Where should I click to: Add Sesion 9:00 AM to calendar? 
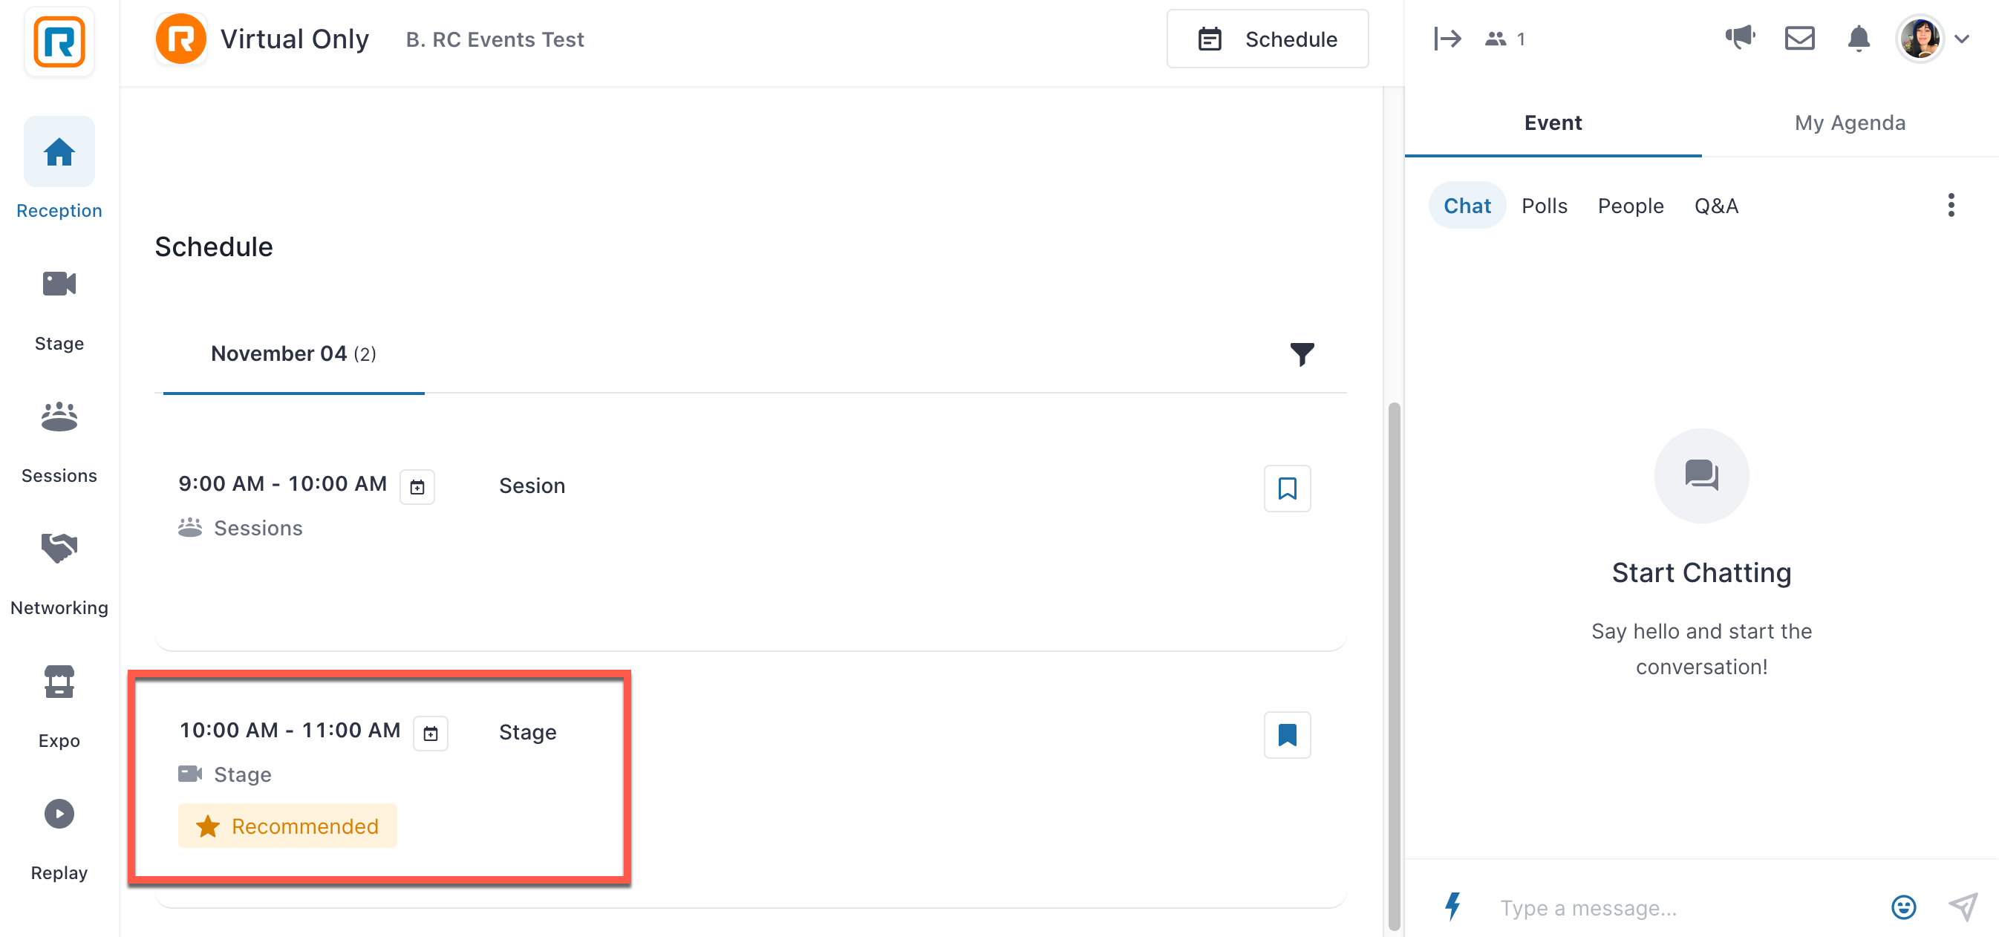pyautogui.click(x=417, y=487)
